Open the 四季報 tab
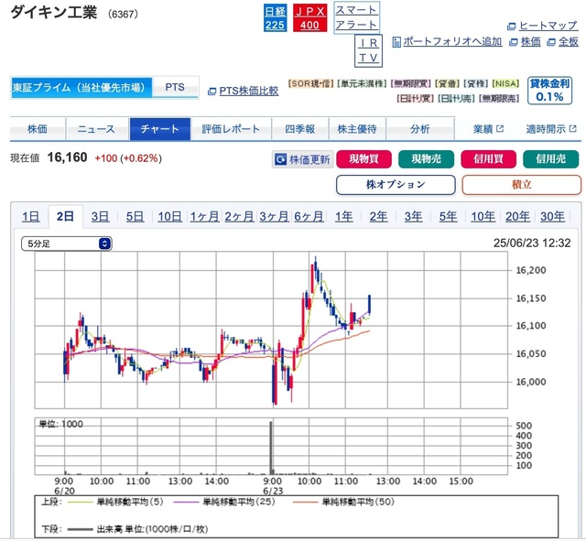This screenshot has height=541, width=586. point(300,129)
